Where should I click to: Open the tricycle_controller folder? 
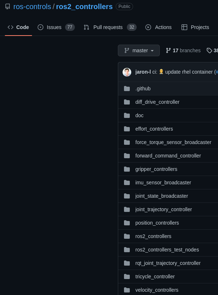pyautogui.click(x=155, y=276)
